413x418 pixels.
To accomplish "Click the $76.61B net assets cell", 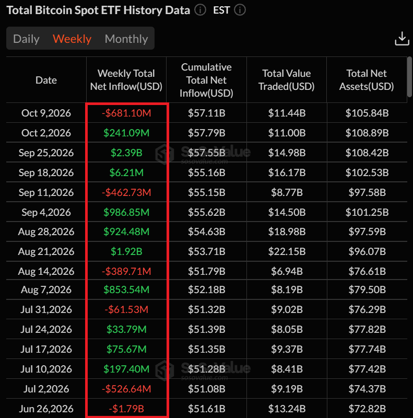I will (x=367, y=271).
